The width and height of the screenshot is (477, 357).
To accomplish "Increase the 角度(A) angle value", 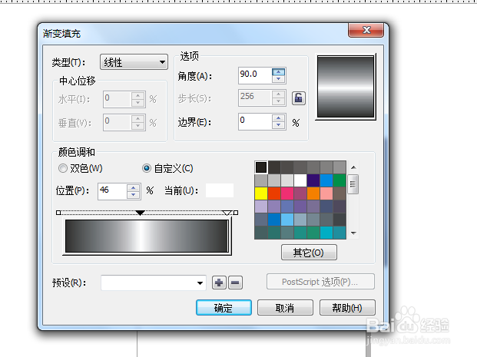I will tap(278, 72).
